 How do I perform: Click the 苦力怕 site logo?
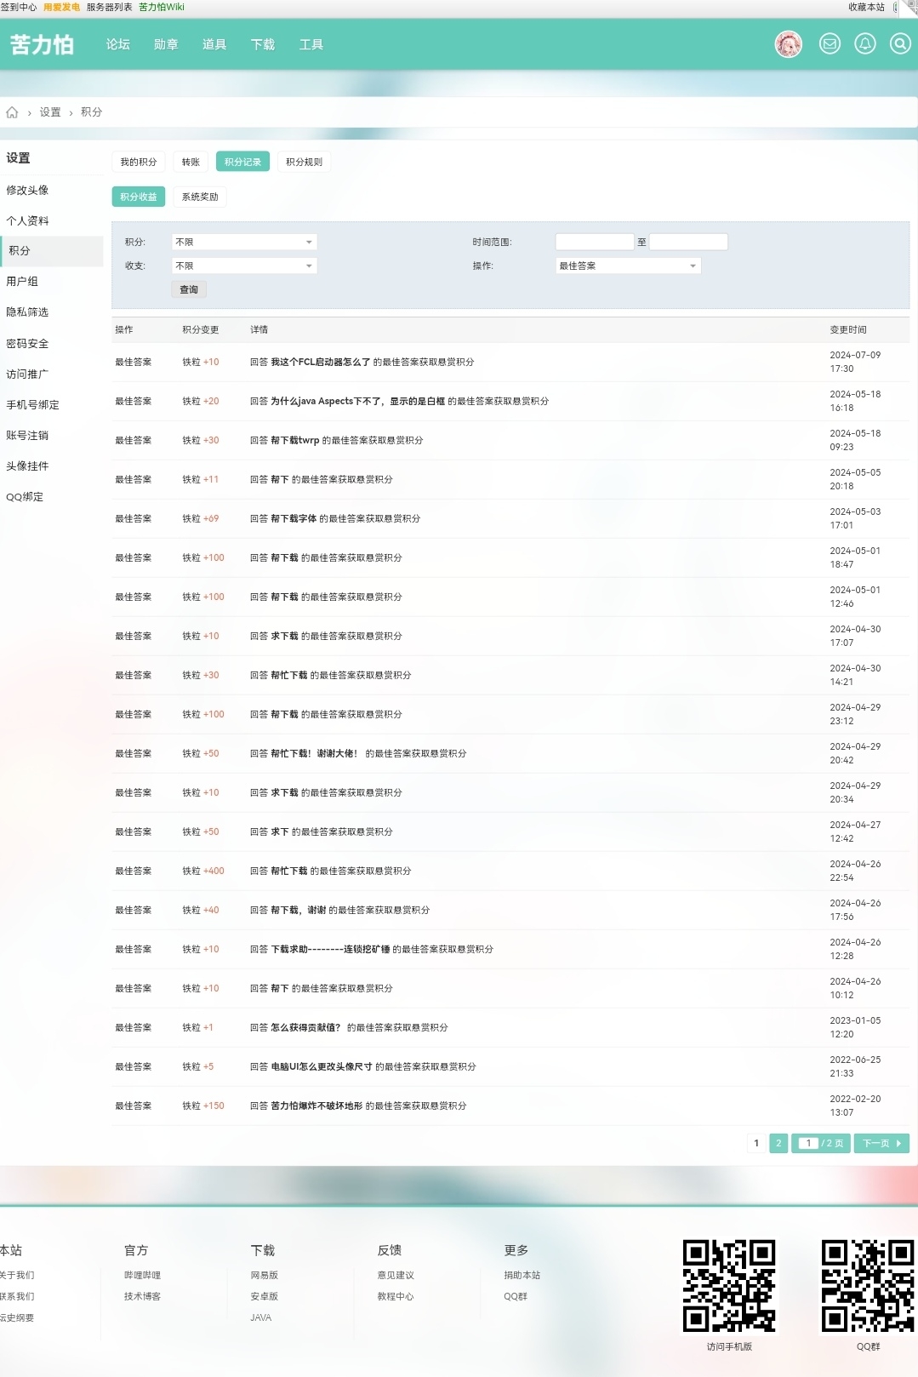point(42,44)
